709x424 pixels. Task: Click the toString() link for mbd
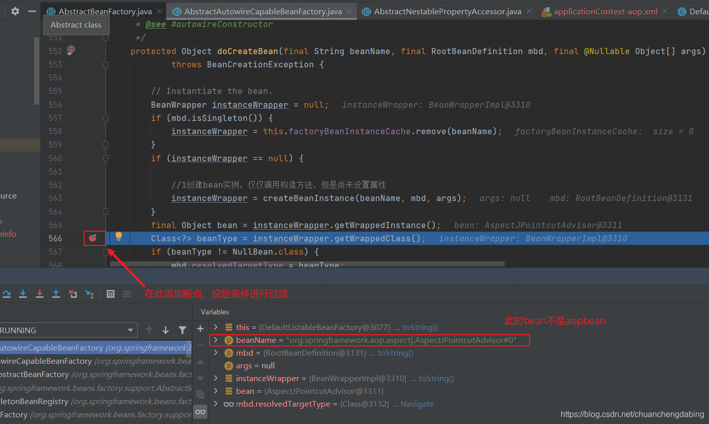(x=396, y=353)
